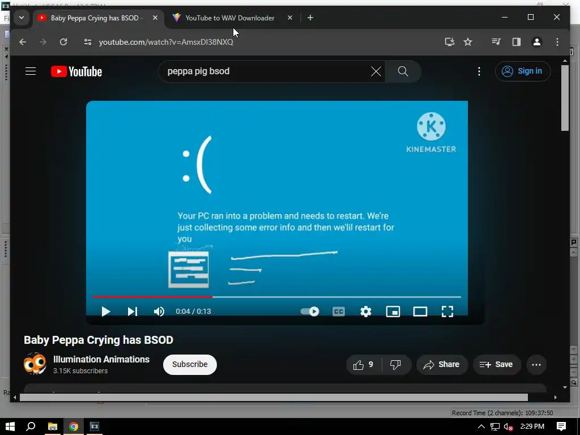Enter full screen mode
Image resolution: width=580 pixels, height=435 pixels.
point(447,312)
